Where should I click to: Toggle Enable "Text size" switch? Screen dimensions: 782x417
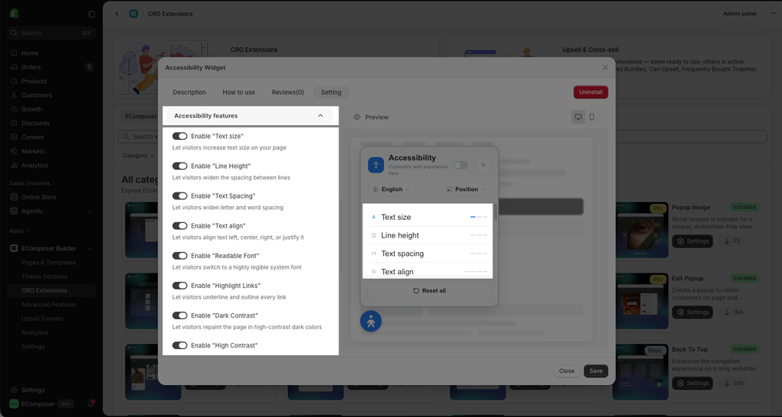click(x=179, y=136)
